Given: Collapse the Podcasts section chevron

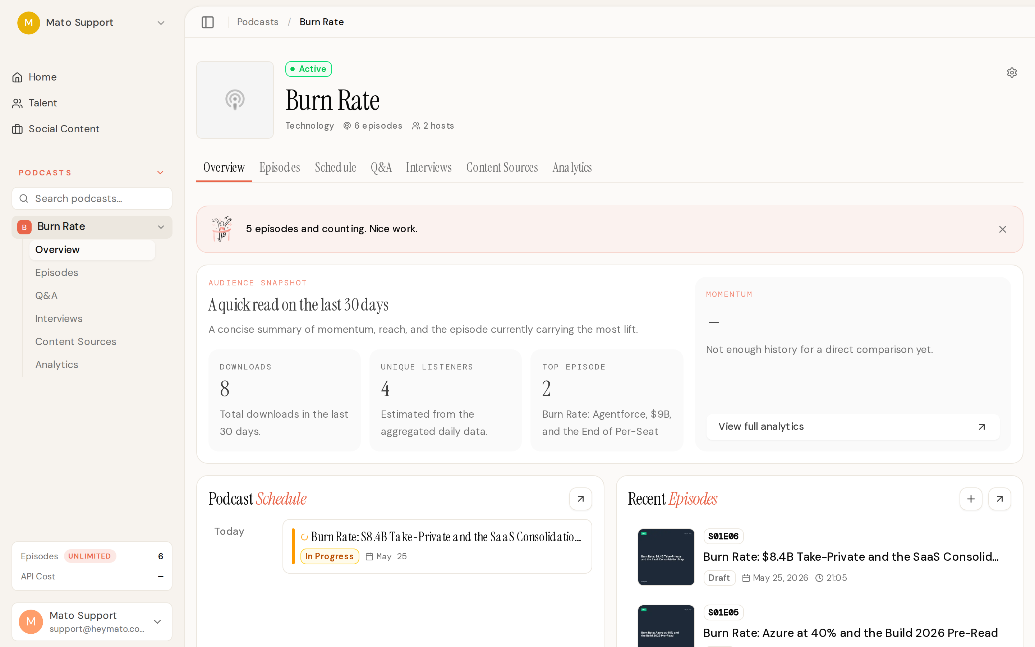Looking at the screenshot, I should [160, 173].
